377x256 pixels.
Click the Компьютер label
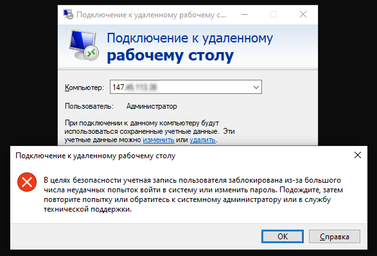pos(84,87)
